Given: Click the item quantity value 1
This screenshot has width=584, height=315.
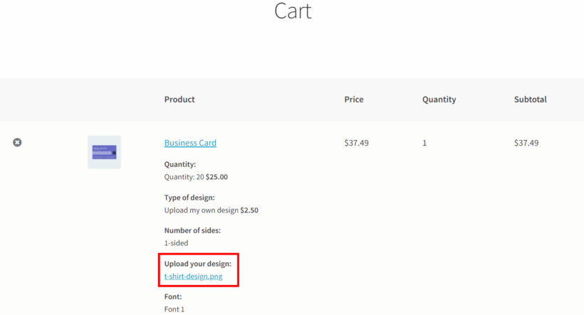Looking at the screenshot, I should (424, 143).
